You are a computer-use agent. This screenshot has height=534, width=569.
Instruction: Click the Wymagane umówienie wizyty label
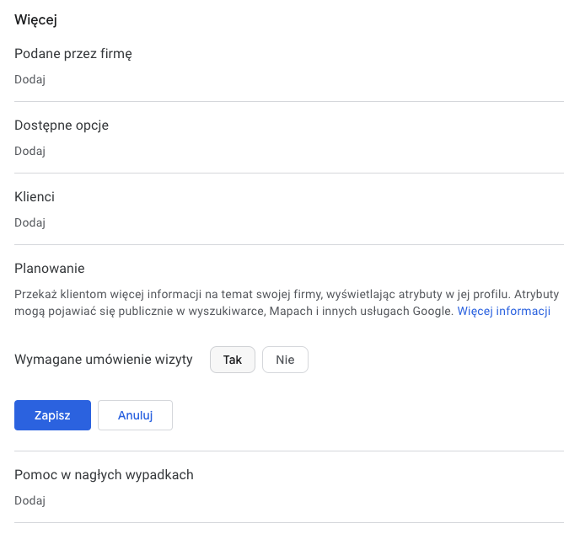[x=104, y=360]
